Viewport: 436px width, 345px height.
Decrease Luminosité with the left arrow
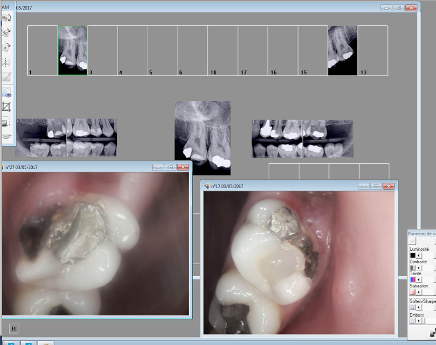[x=419, y=256]
